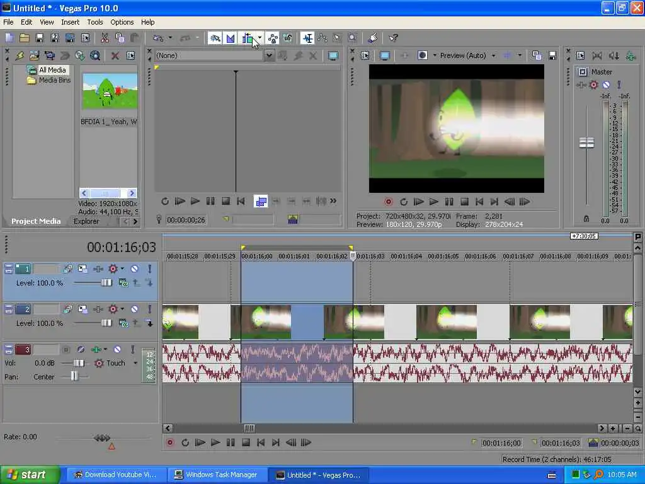Image resolution: width=645 pixels, height=484 pixels.
Task: Toggle Enable Snapping in toolbar
Action: 215,38
